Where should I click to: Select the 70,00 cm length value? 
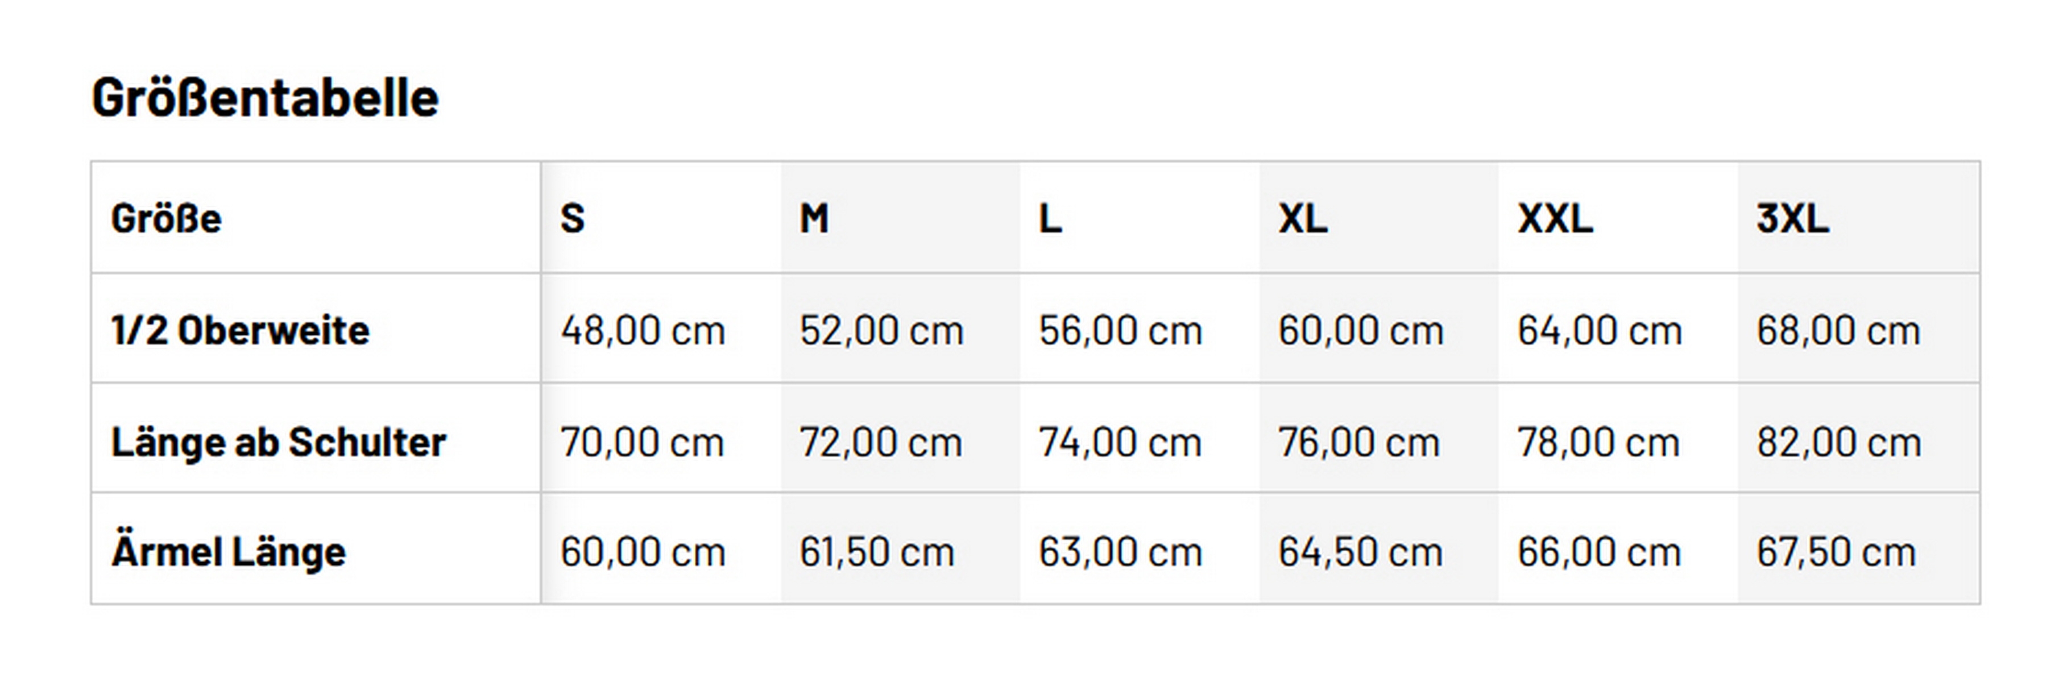coord(642,441)
